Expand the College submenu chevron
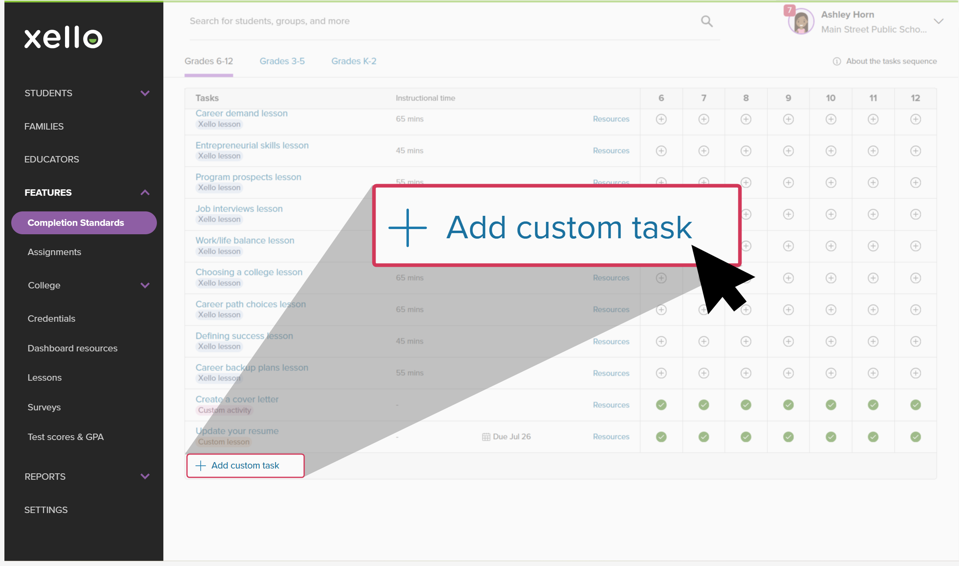This screenshot has width=959, height=566. [x=145, y=285]
